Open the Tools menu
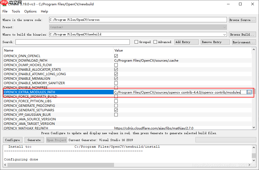Image resolution: width=259 pixels, height=170 pixels. pyautogui.click(x=16, y=11)
